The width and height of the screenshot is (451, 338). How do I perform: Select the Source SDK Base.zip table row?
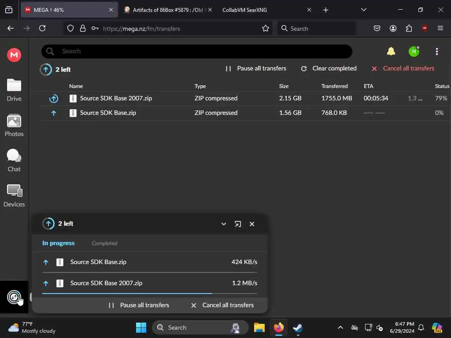pyautogui.click(x=246, y=113)
